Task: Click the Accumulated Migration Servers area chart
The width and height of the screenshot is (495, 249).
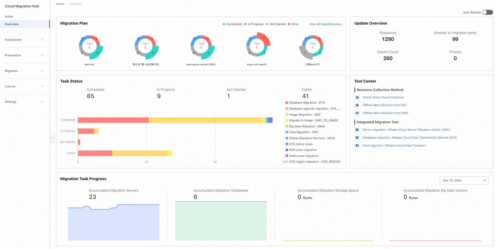Action: [114, 222]
